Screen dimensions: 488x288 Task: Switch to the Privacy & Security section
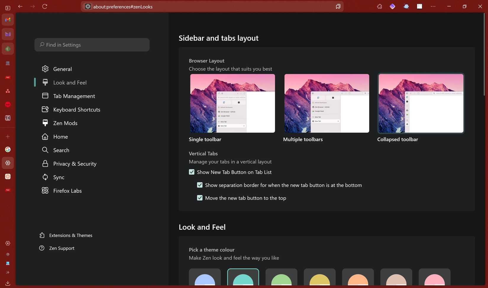(75, 163)
